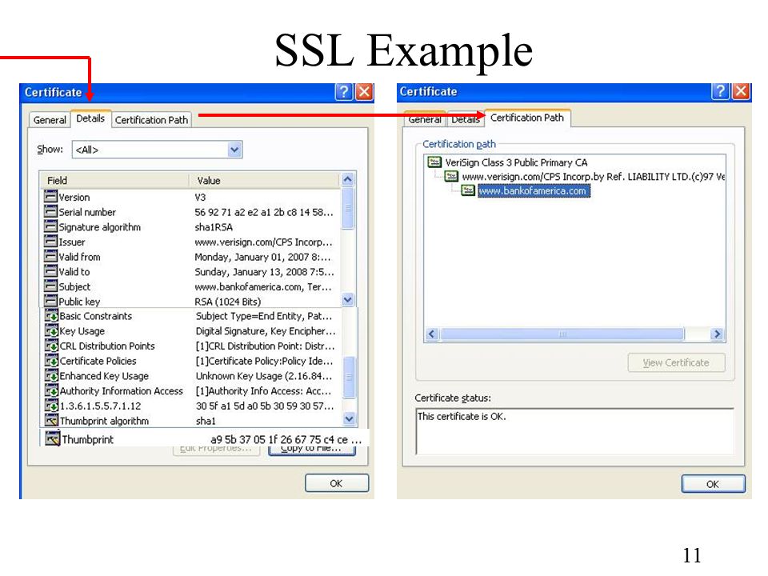This screenshot has height=576, width=768.
Task: Select the 'Version' field name
Action: coord(74,197)
